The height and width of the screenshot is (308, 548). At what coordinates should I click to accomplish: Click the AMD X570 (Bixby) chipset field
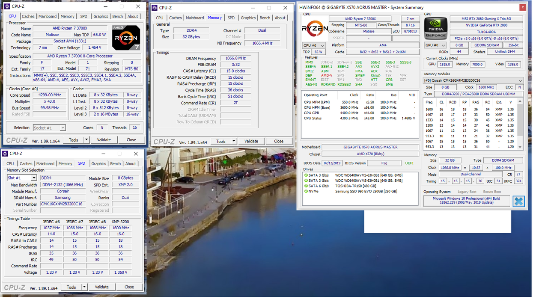point(370,154)
